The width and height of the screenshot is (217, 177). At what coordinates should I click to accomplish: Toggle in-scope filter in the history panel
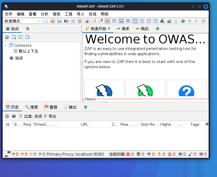(x=7, y=116)
